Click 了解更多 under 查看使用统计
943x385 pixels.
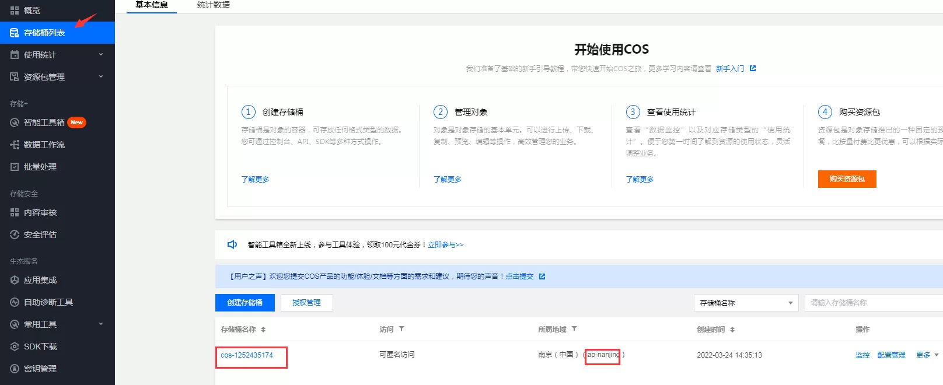[x=640, y=180]
